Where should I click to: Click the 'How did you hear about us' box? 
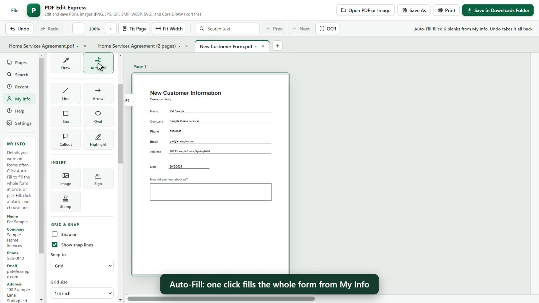coord(211,192)
